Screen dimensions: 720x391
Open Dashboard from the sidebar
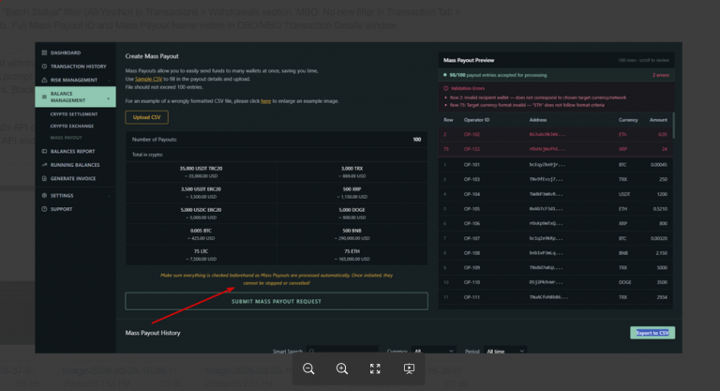(x=66, y=53)
